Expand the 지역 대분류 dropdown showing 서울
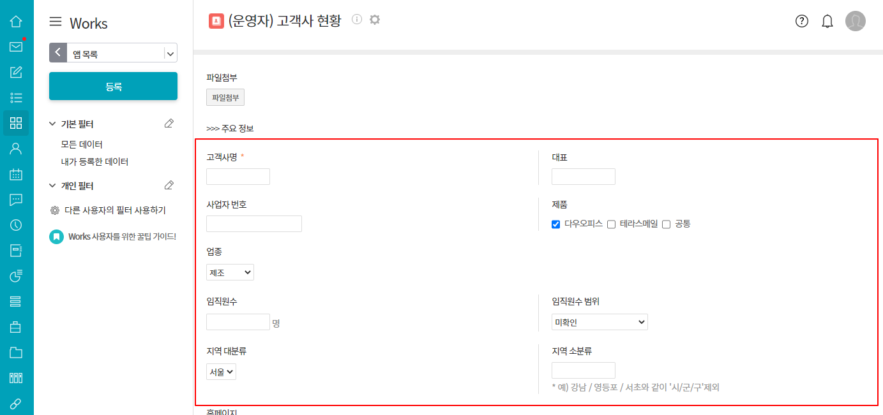Screen dimensions: 883x415 pyautogui.click(x=221, y=372)
